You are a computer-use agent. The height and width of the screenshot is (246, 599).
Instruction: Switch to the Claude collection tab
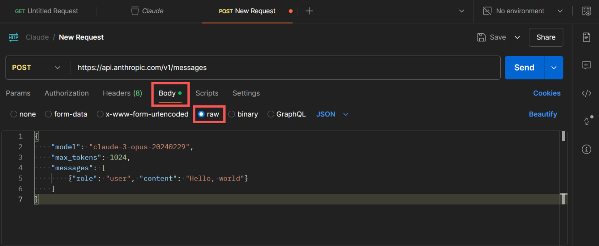pos(148,11)
